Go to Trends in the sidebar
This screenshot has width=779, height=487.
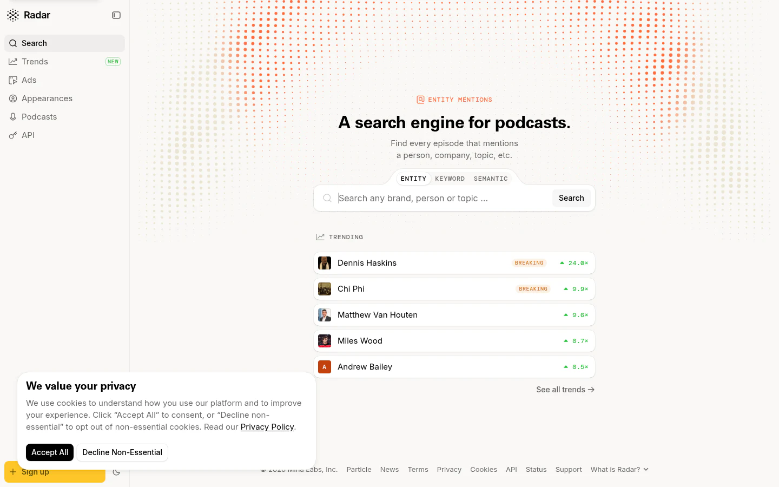(64, 62)
